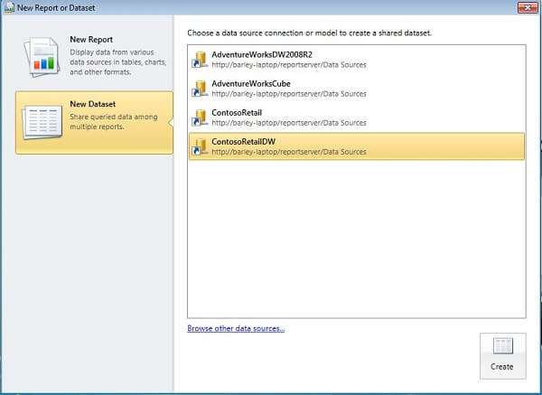Click the Create button
This screenshot has width=542, height=395.
[x=503, y=356]
